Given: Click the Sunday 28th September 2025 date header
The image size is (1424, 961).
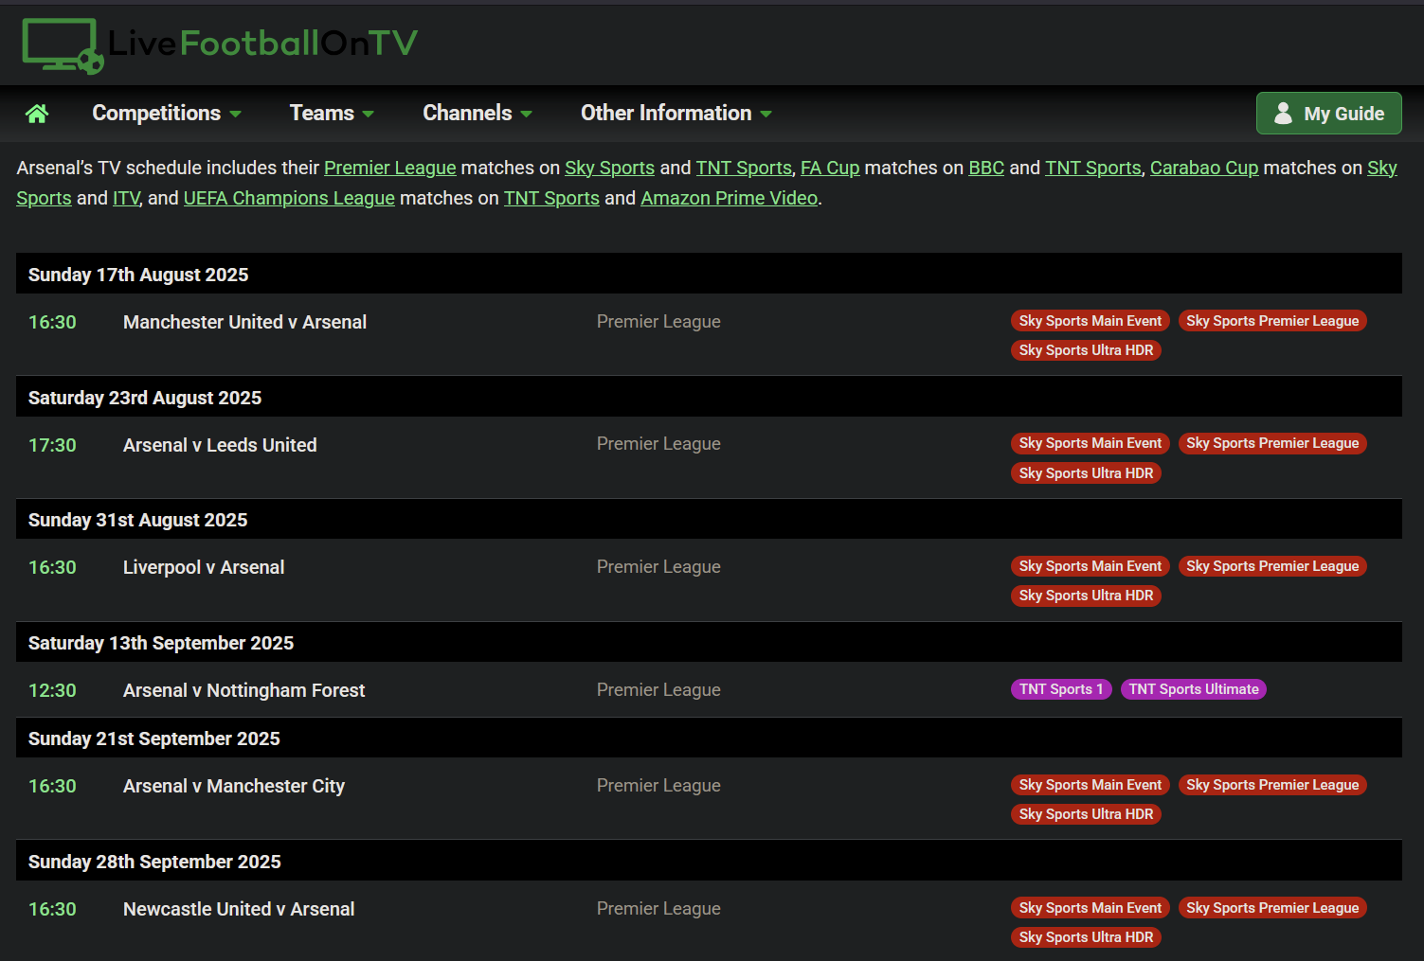Looking at the screenshot, I should tap(709, 861).
